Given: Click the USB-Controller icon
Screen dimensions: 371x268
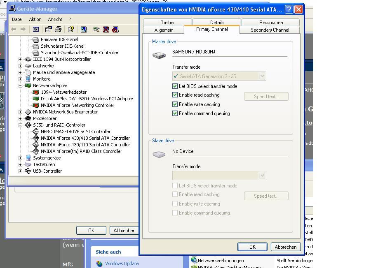Looking at the screenshot, I should click(28, 171).
